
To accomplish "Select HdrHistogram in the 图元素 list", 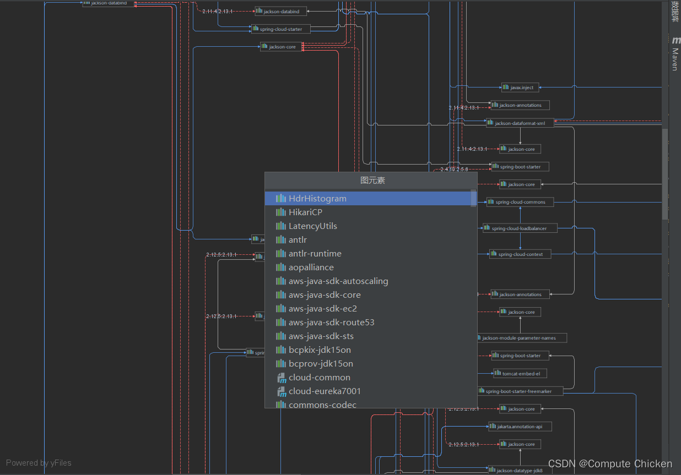I will click(318, 198).
